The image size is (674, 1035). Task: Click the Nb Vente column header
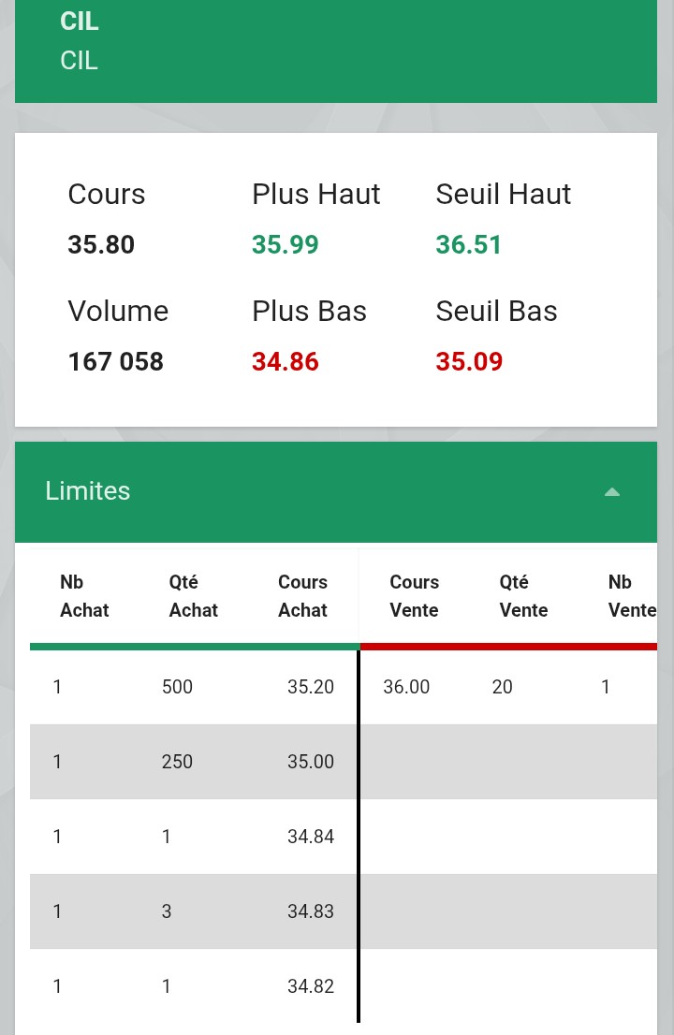632,596
